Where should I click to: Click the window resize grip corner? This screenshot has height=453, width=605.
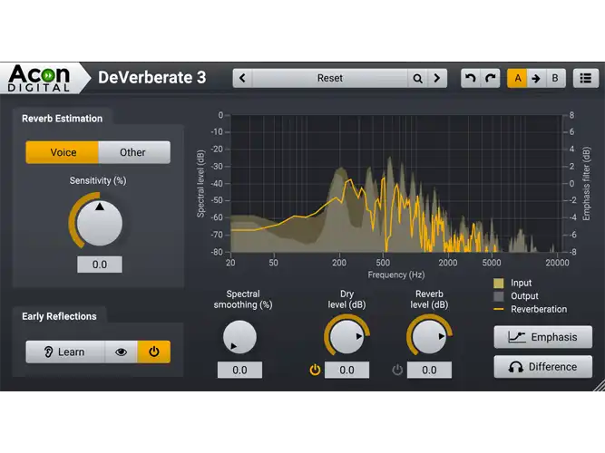click(x=599, y=386)
